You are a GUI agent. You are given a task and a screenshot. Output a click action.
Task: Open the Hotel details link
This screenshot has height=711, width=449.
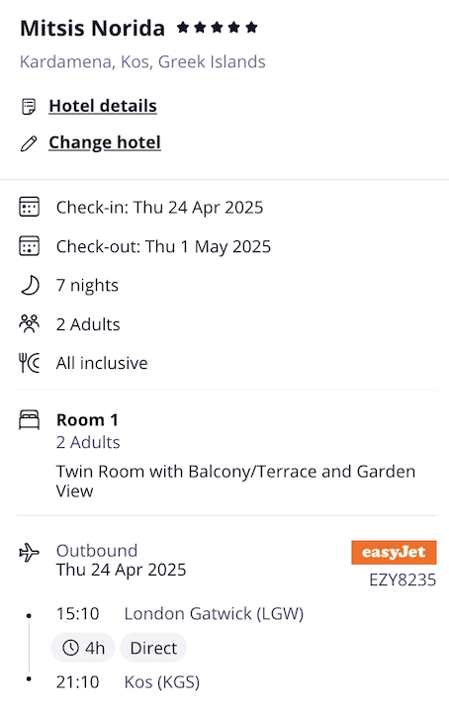pyautogui.click(x=103, y=106)
